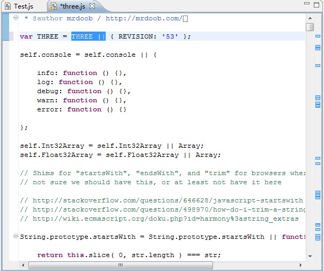Click the horizontal scrollbar thumb

(121, 265)
